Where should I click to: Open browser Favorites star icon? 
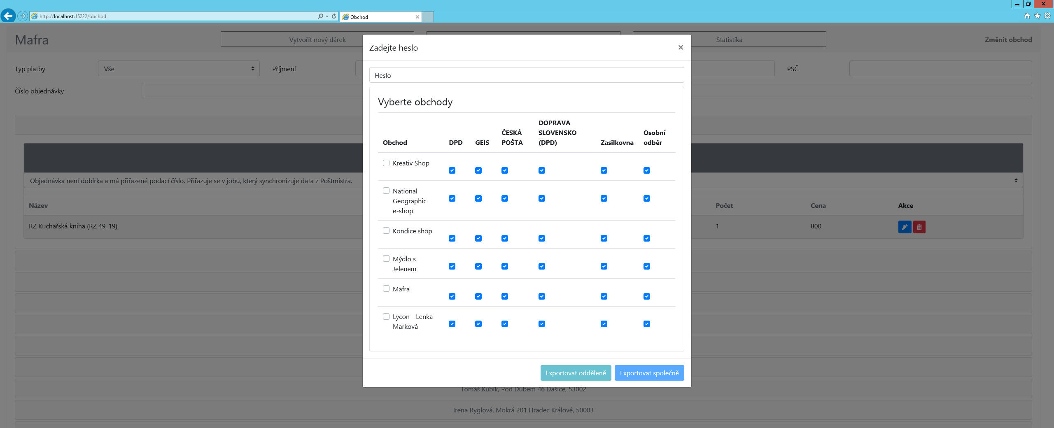(1037, 16)
